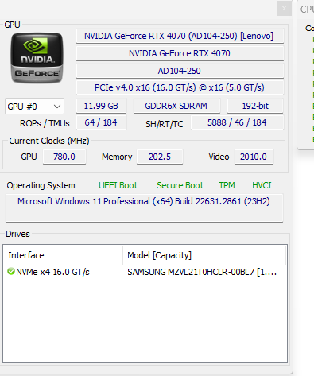Click the green check icon beside NVMe drive

11,272
